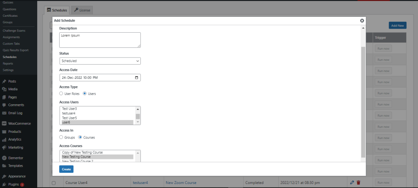Click the main dialog scrollbar thumb
This screenshot has width=418, height=188.
(363, 102)
